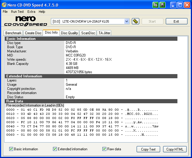Image resolution: width=192 pixels, height=158 pixels.
Task: Open the File menu
Action: coord(5,12)
